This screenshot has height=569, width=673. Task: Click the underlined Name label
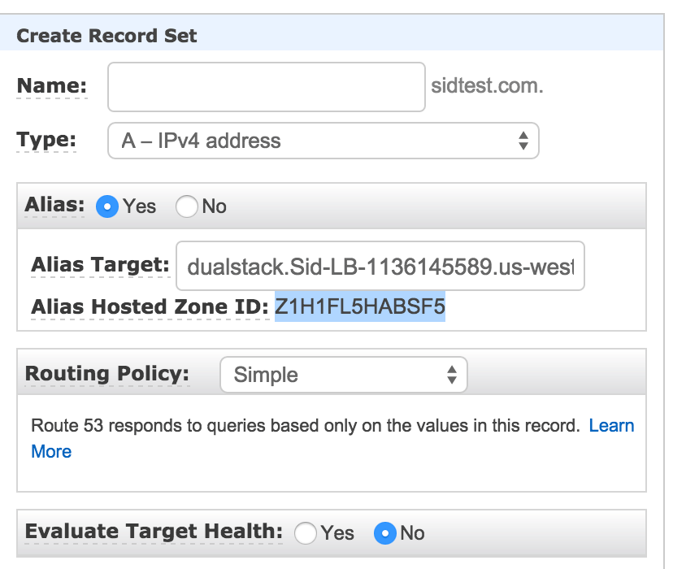click(x=51, y=86)
